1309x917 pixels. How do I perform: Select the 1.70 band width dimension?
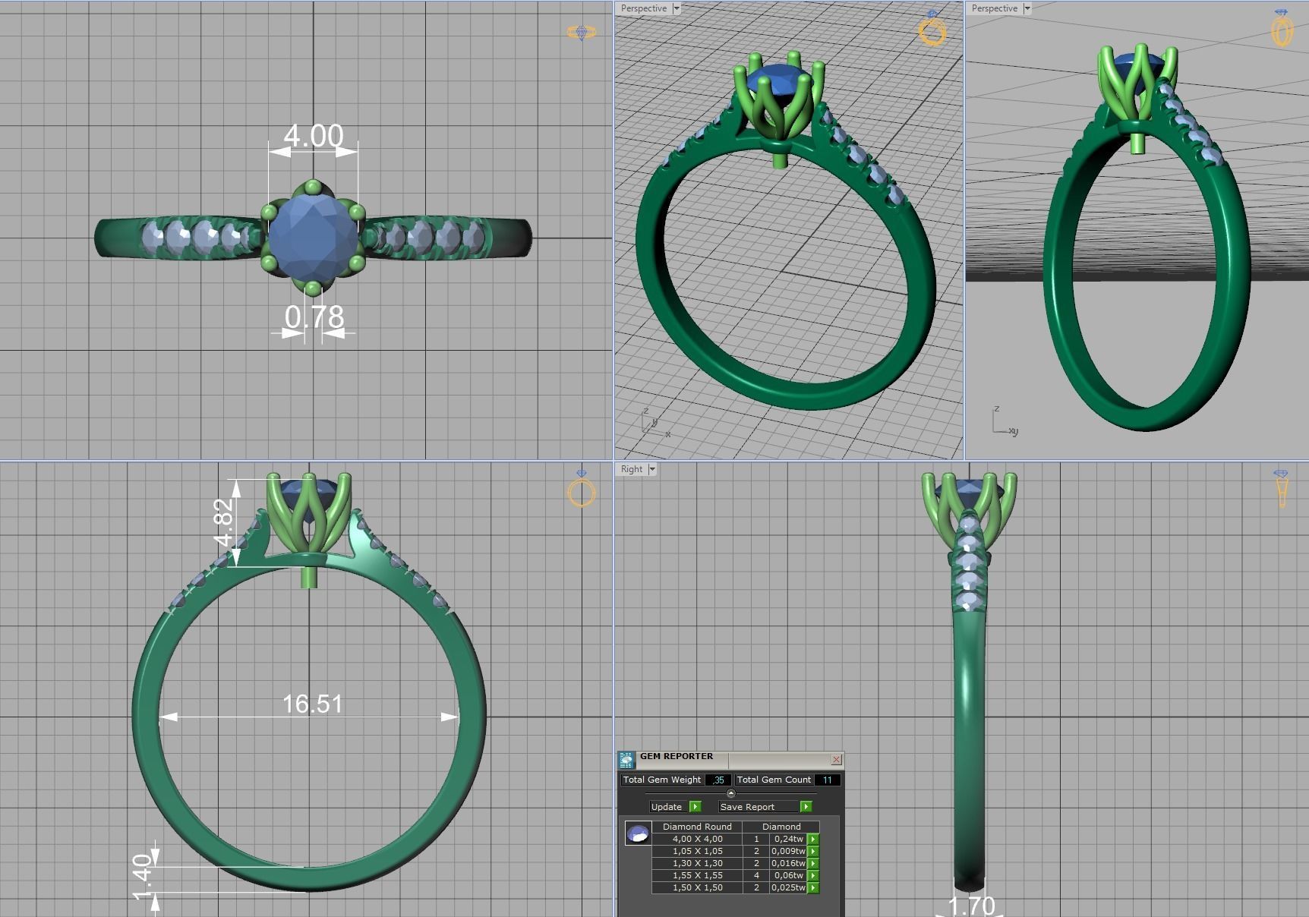[971, 905]
